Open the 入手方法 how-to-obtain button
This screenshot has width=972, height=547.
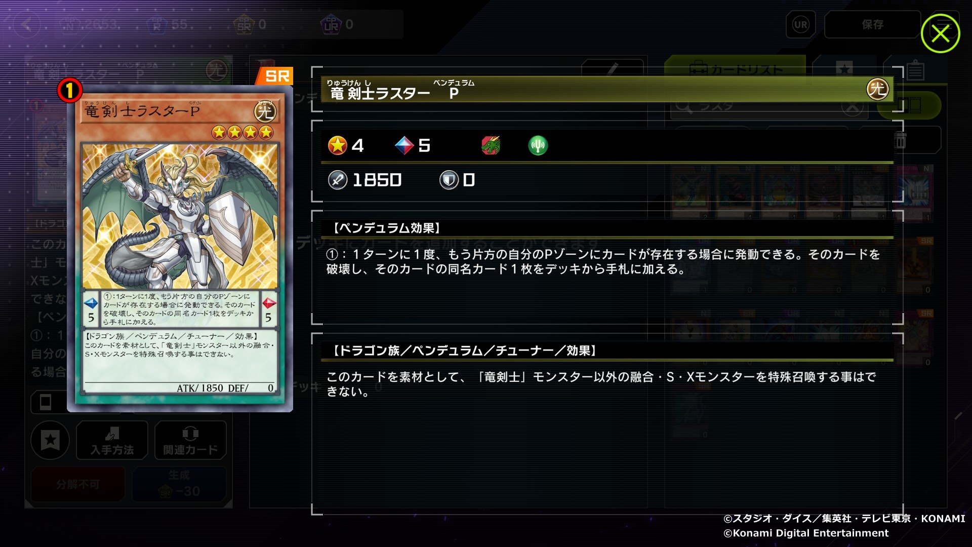(x=112, y=440)
